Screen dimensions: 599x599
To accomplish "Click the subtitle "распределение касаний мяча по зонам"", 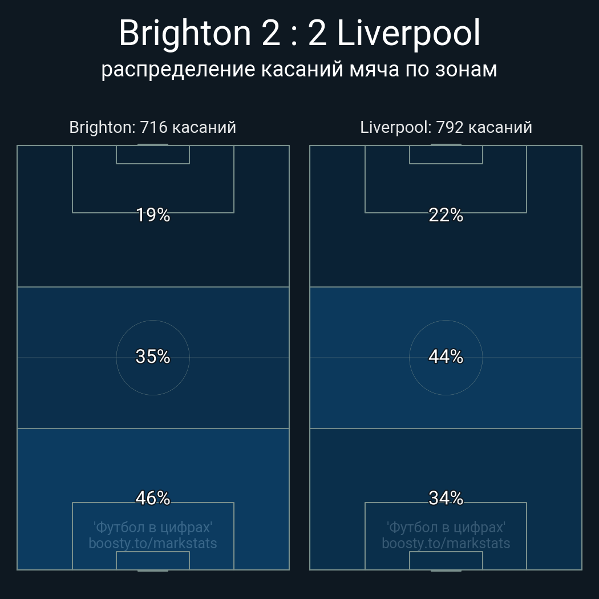I will [x=299, y=70].
